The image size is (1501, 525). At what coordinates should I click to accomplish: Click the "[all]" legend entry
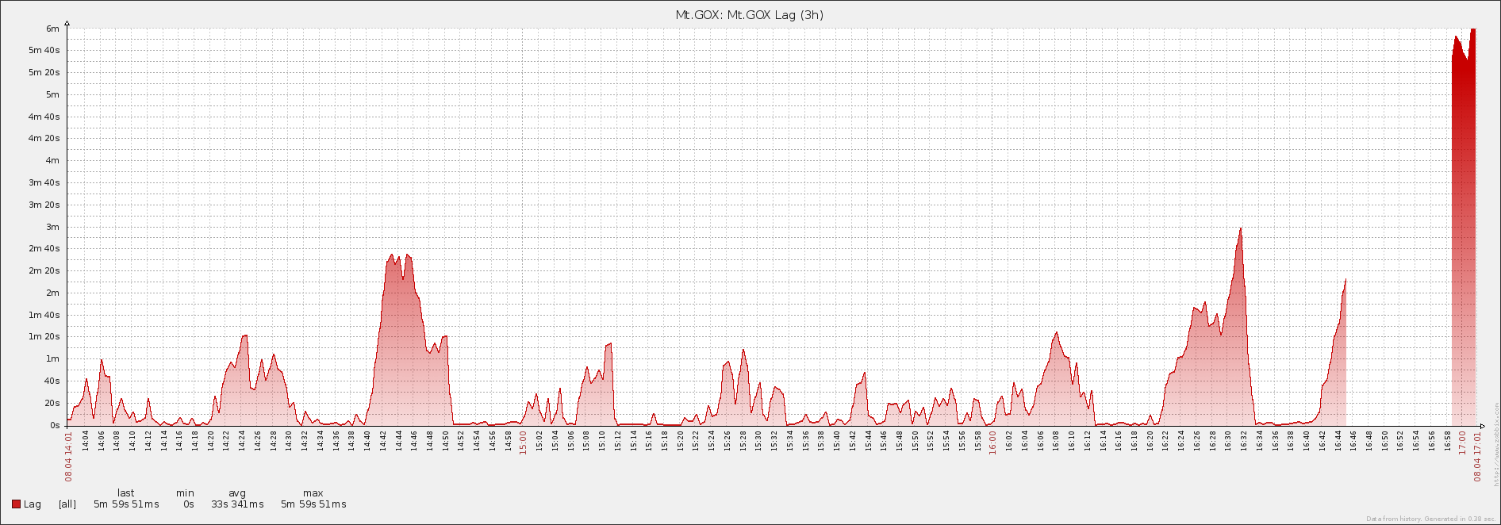pos(67,504)
